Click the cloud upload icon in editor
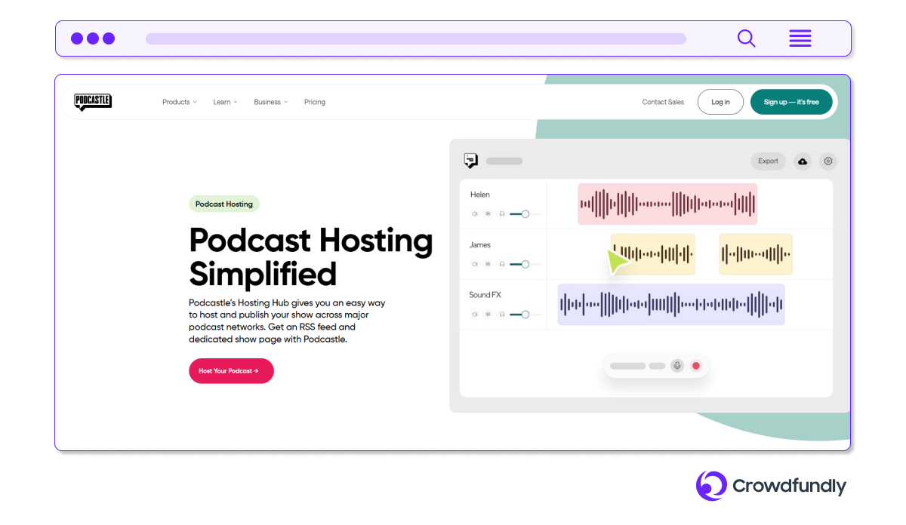The width and height of the screenshot is (906, 525). (x=803, y=161)
